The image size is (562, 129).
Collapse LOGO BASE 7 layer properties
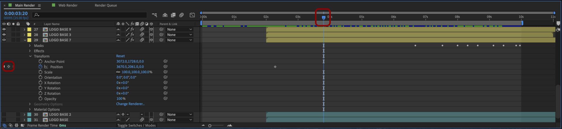click(25, 40)
